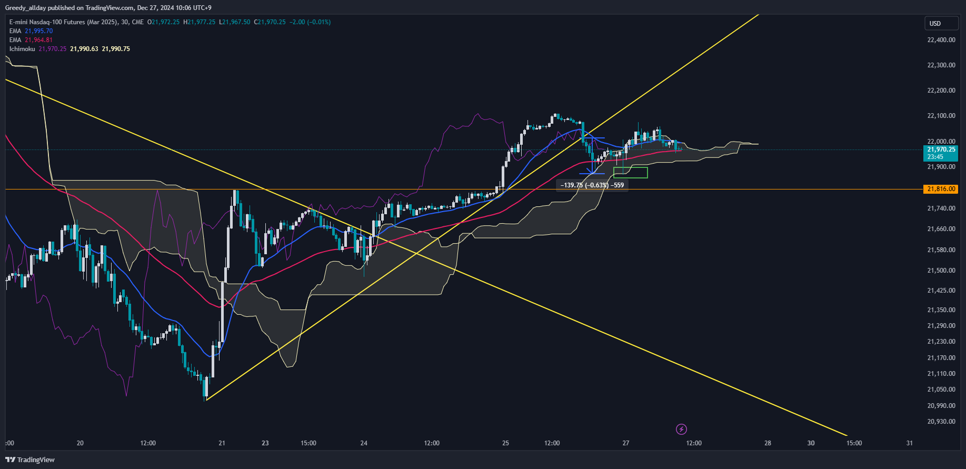
Task: Click date 30 on the time axis
Action: click(x=811, y=443)
